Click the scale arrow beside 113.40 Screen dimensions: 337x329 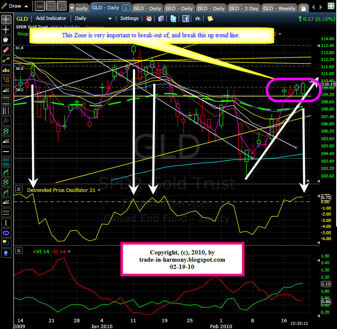[318, 46]
